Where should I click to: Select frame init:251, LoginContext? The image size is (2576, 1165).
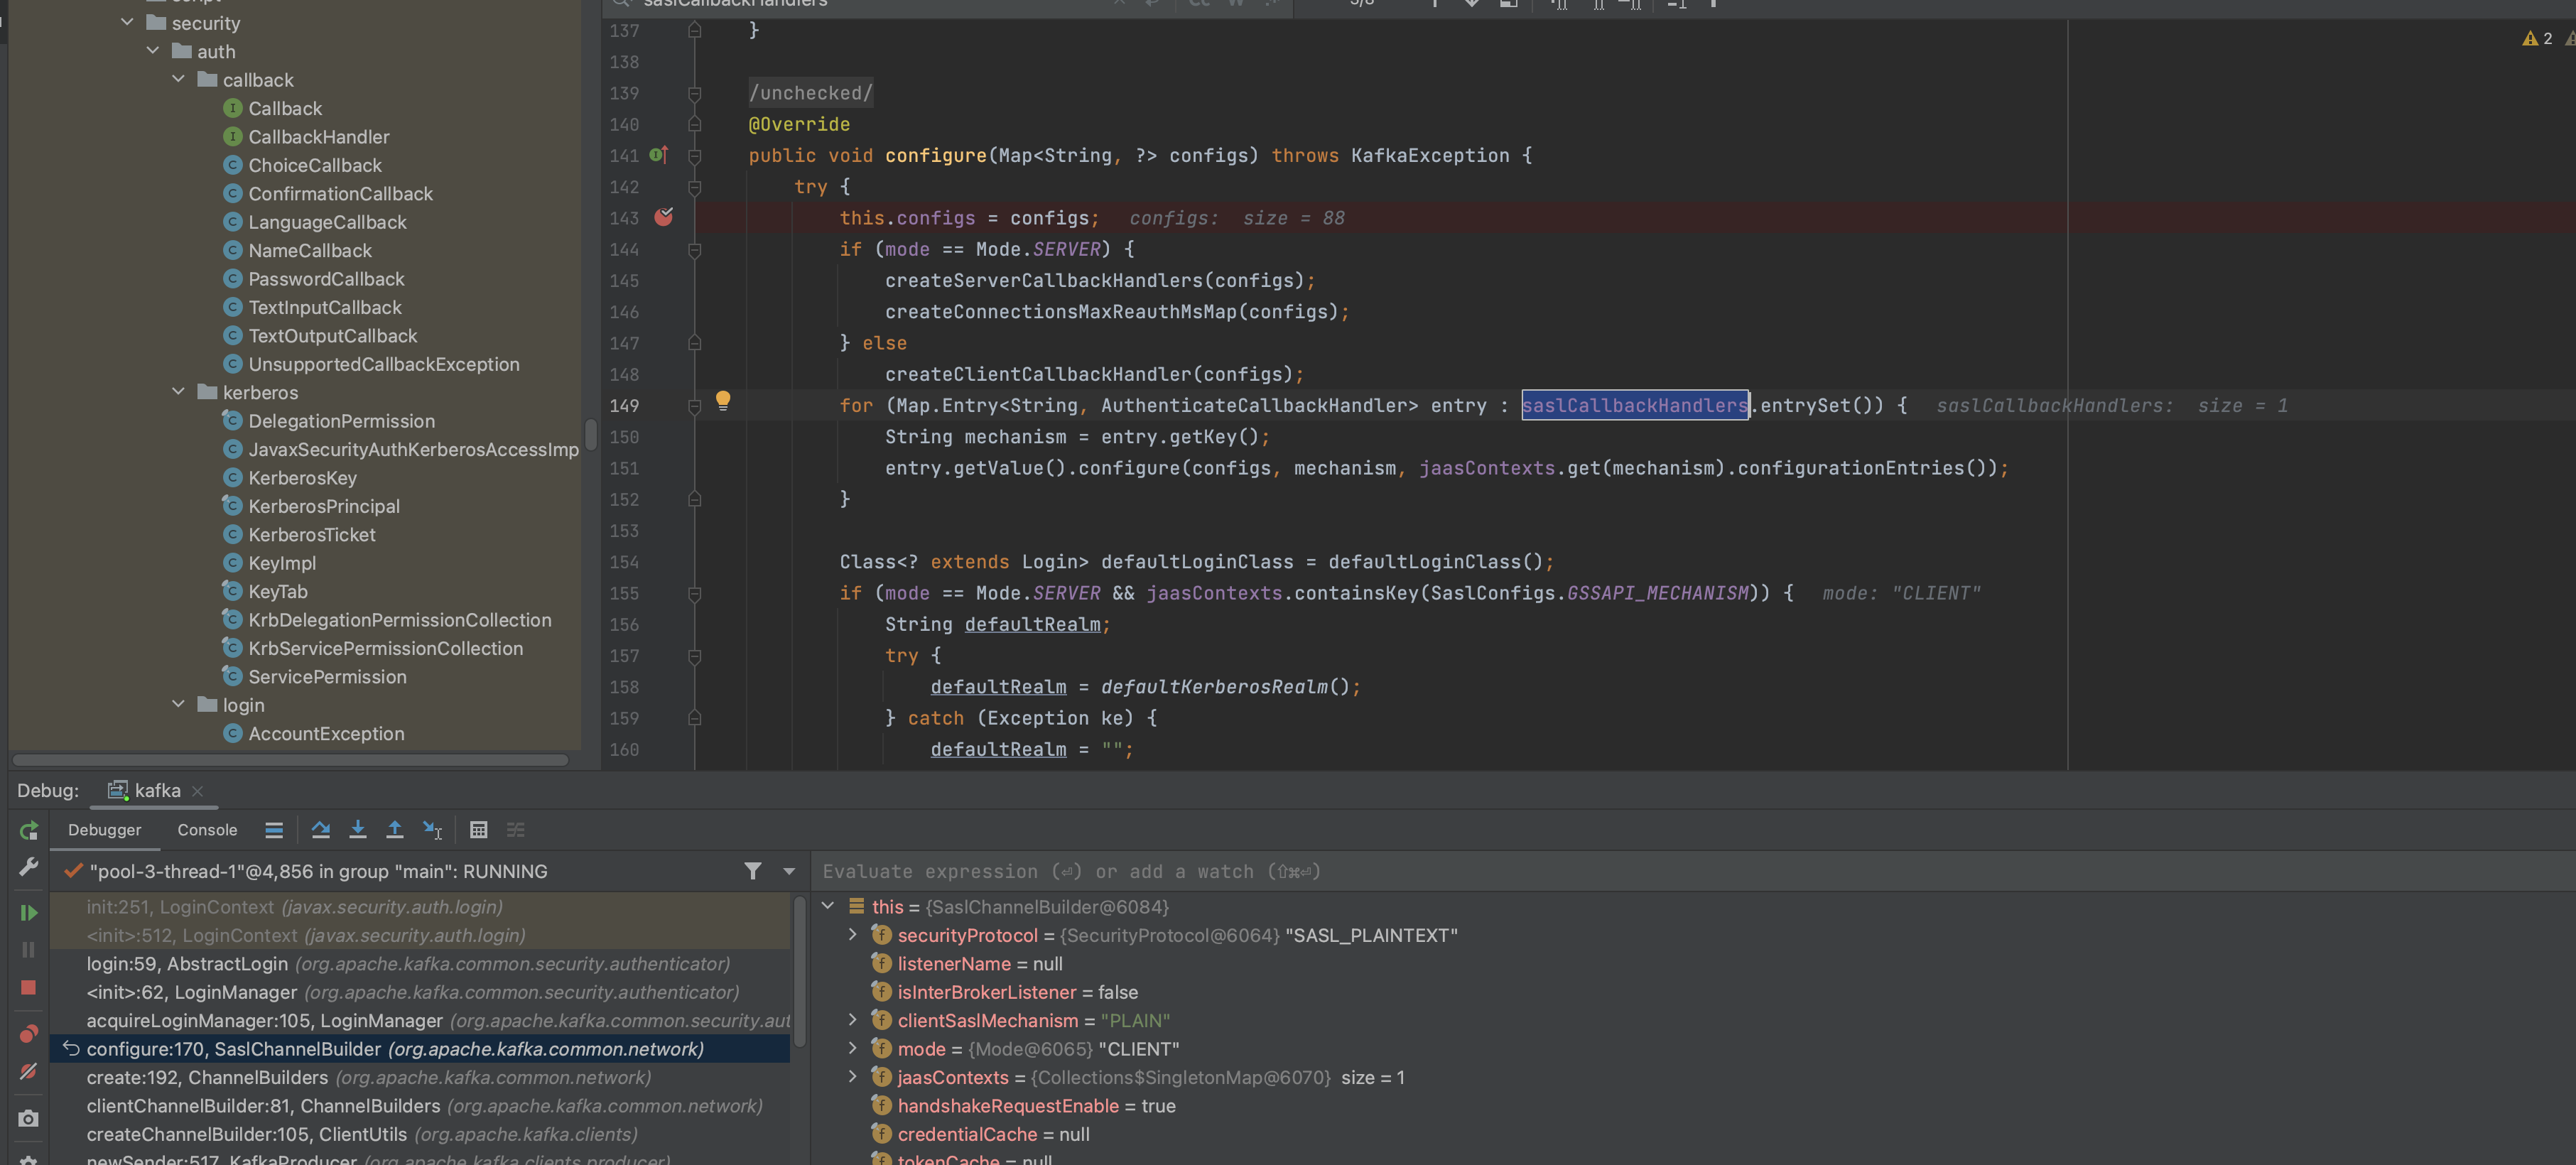[x=420, y=907]
